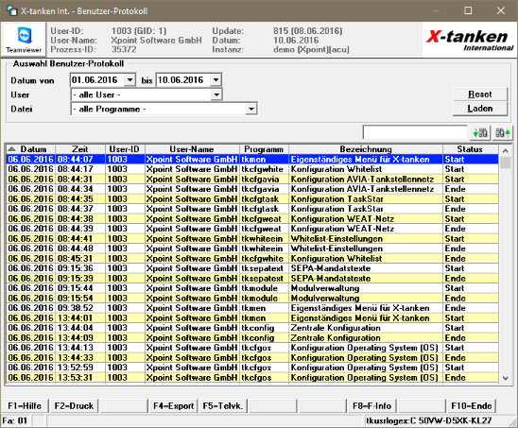This screenshot has width=518, height=428.
Task: Click the Reset button
Action: coord(479,94)
